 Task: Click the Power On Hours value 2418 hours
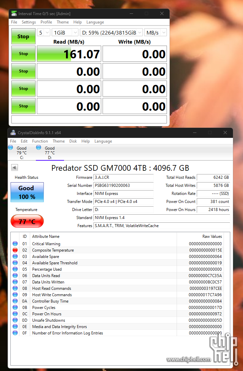click(x=213, y=210)
